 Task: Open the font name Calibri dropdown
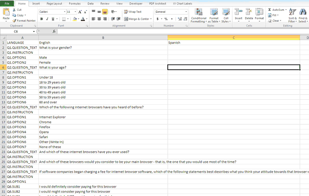click(64, 12)
